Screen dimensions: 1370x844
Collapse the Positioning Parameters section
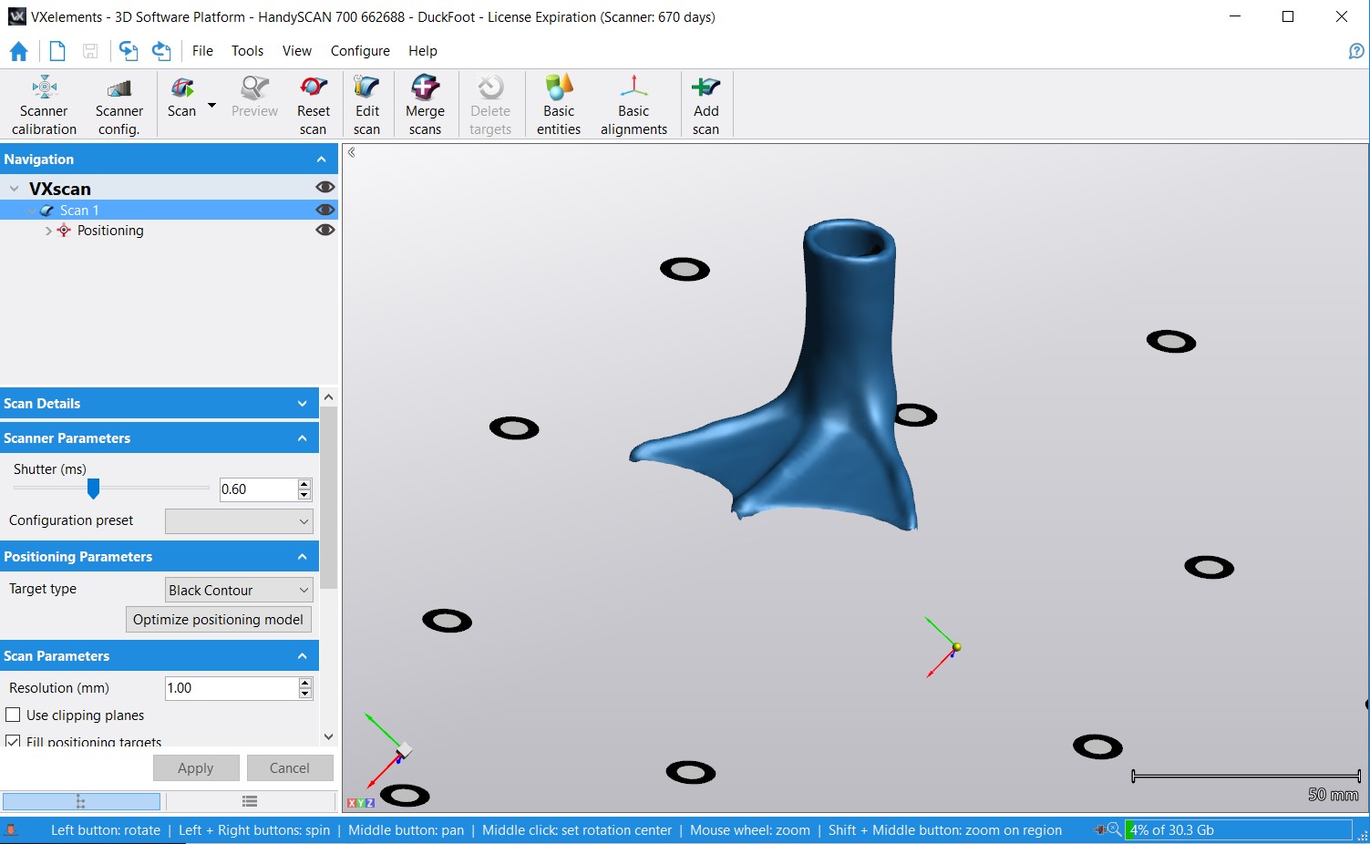coord(303,557)
